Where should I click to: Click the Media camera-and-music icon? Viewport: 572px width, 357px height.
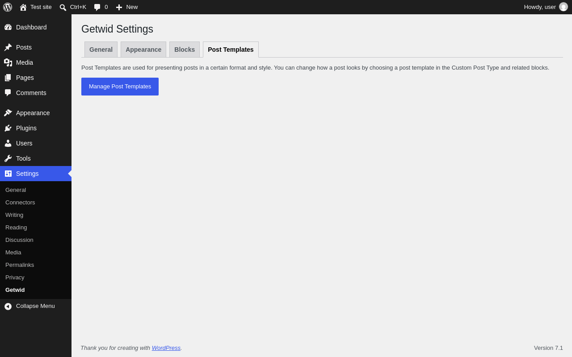pyautogui.click(x=8, y=62)
